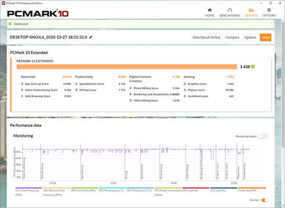Click the Essentials heading
Viewport: 285px width, 208px height.
click(28, 76)
